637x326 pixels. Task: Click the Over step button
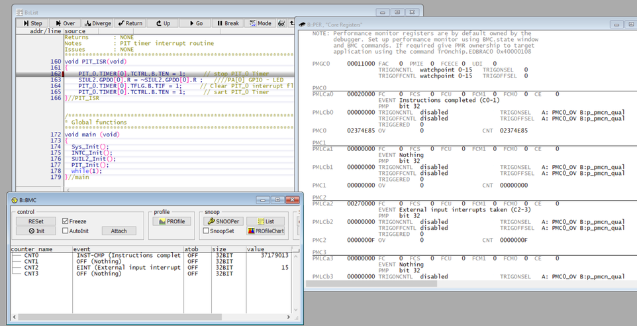[65, 23]
